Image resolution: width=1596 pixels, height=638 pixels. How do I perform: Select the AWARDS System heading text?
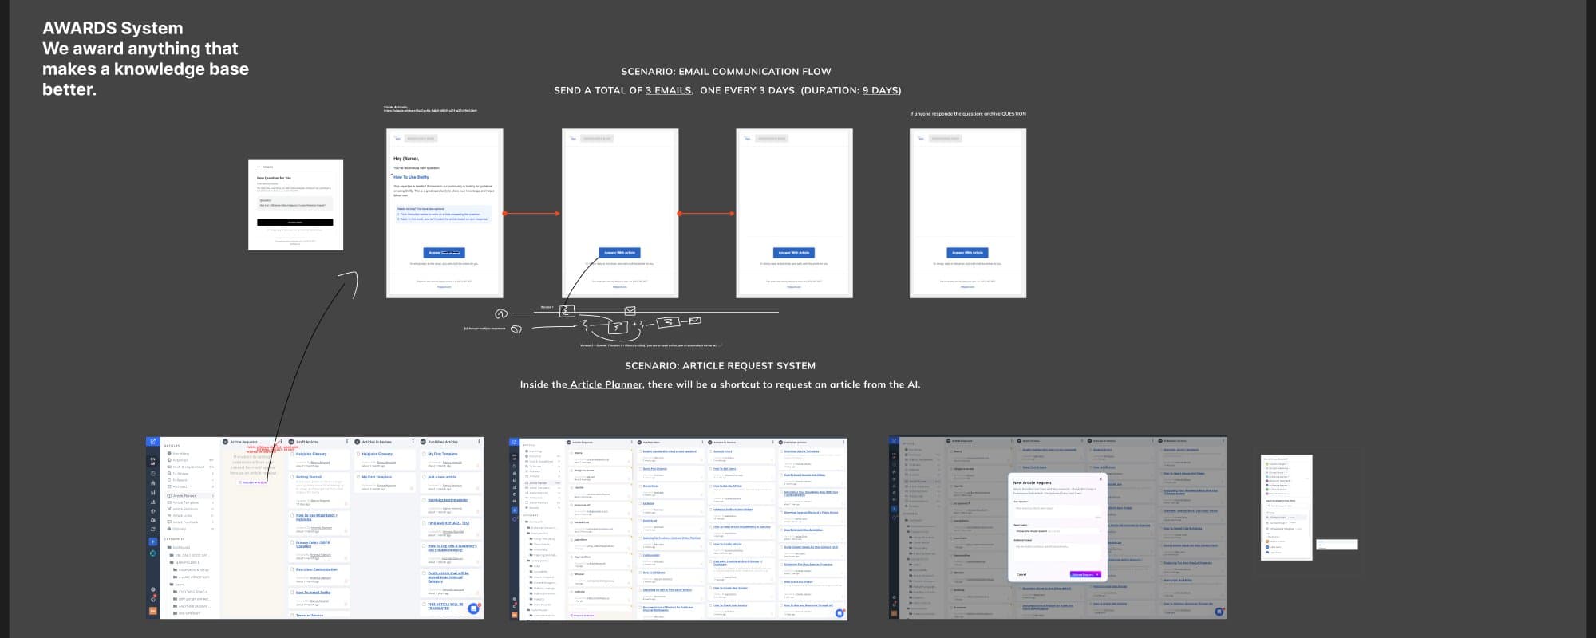pos(113,28)
